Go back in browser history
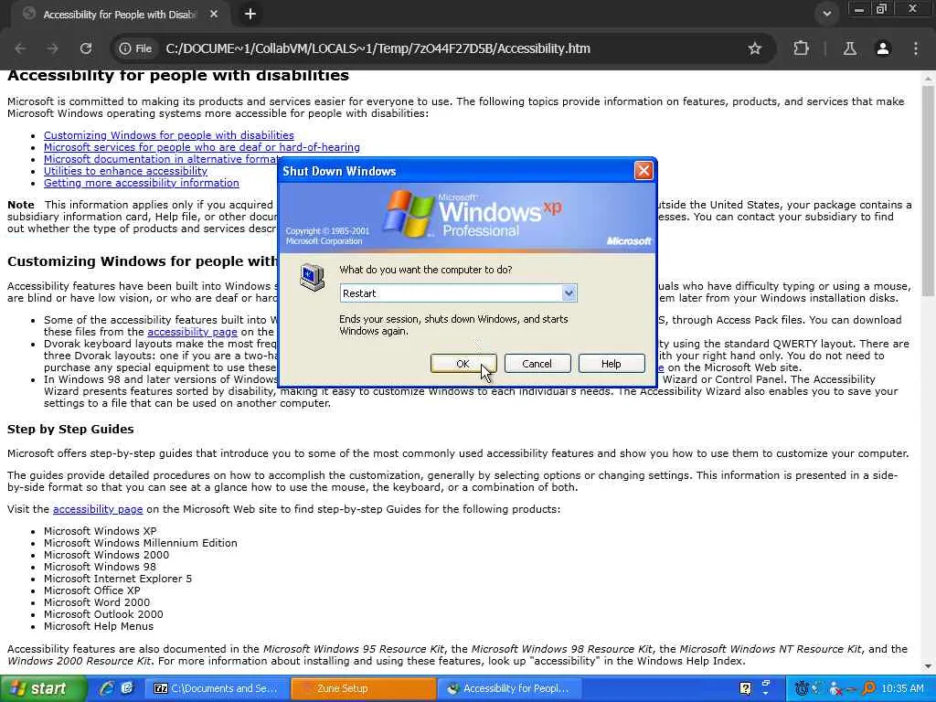The height and width of the screenshot is (702, 936). (x=20, y=48)
